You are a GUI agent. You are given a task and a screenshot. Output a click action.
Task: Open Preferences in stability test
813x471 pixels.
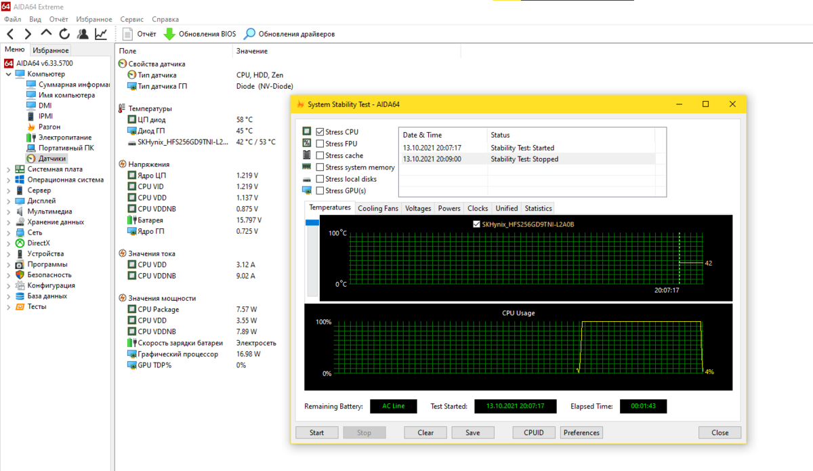(x=581, y=432)
